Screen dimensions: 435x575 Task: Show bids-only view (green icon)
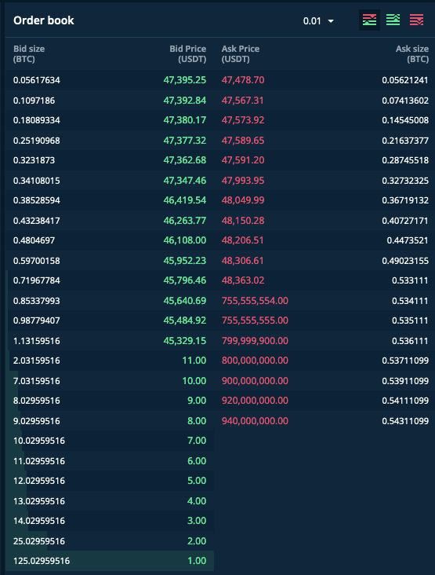[x=393, y=20]
